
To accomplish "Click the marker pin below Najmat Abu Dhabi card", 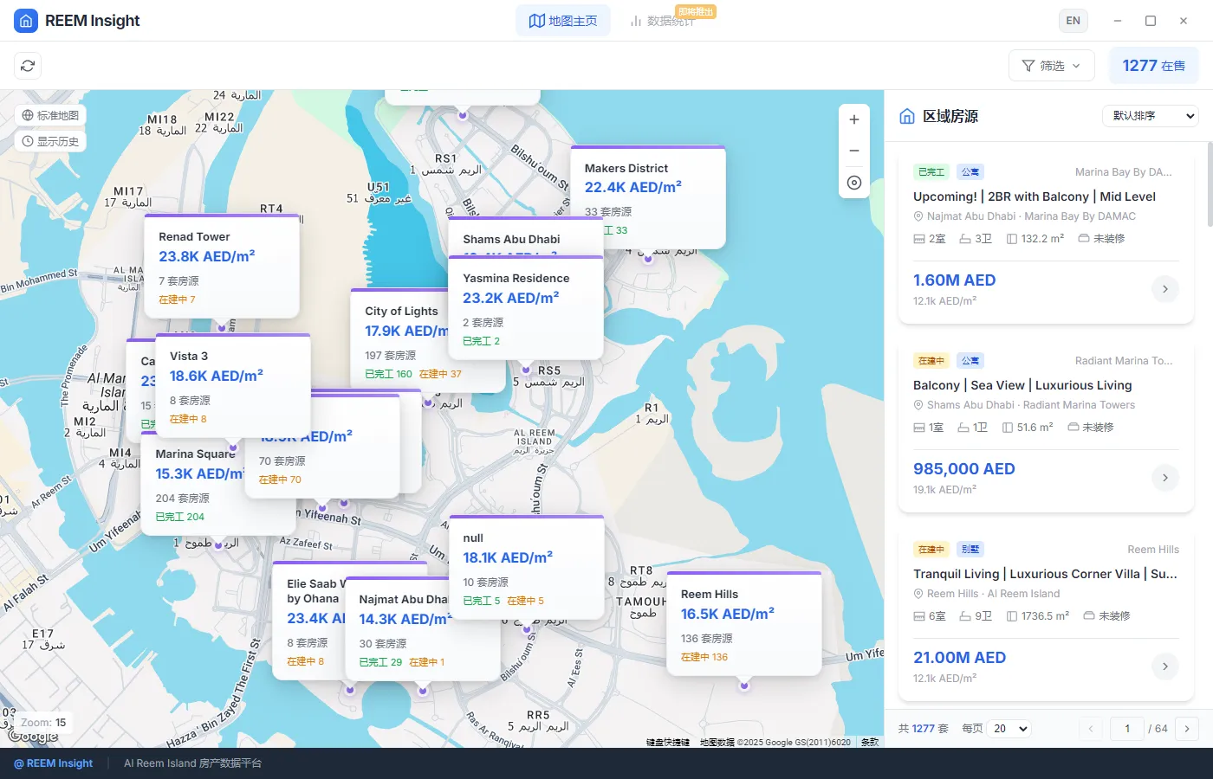I will (x=423, y=691).
